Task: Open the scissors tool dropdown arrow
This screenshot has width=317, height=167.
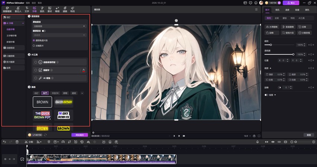Action: coord(41,142)
